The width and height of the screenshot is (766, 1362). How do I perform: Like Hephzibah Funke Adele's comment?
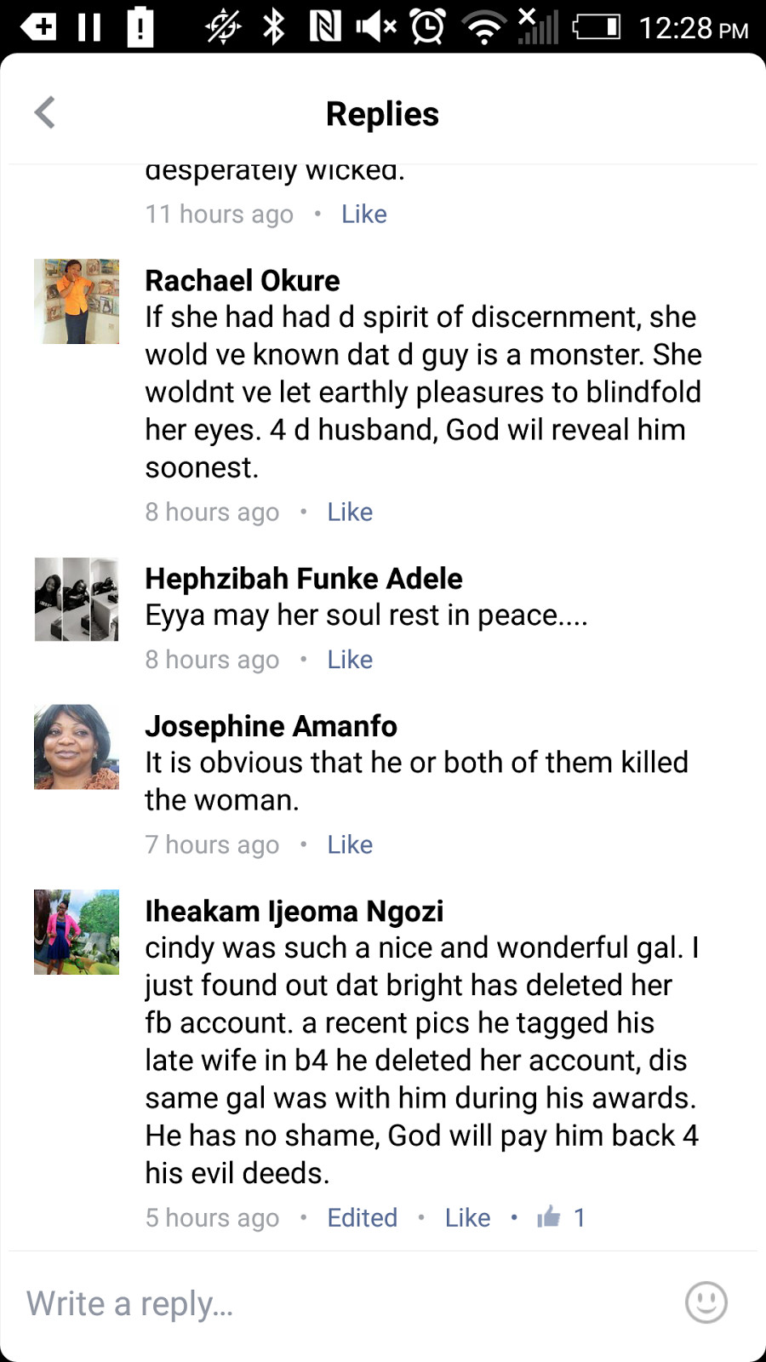(350, 659)
